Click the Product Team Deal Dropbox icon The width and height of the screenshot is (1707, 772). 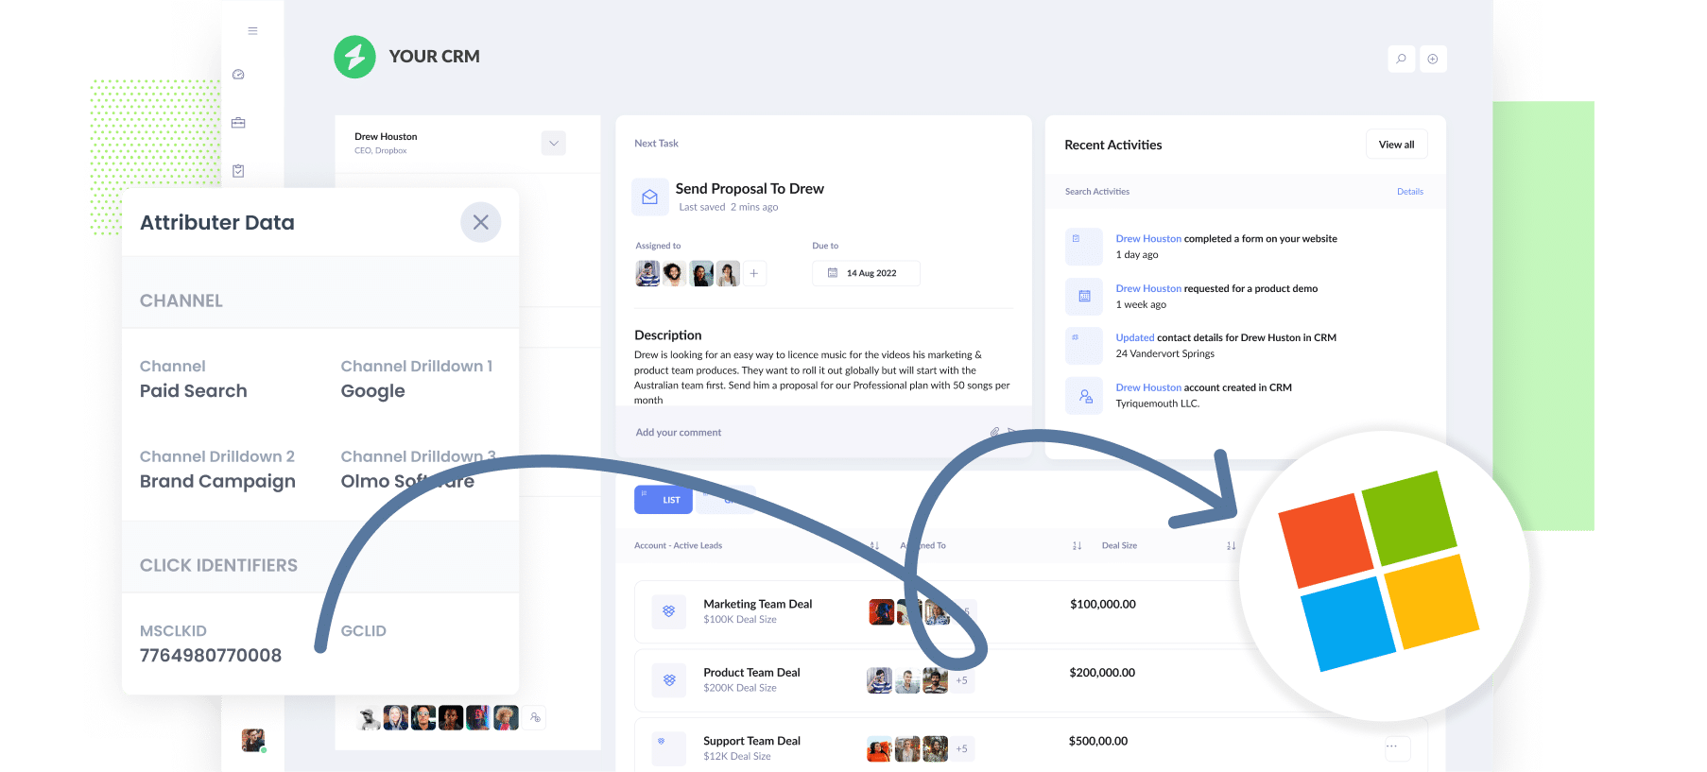click(668, 680)
